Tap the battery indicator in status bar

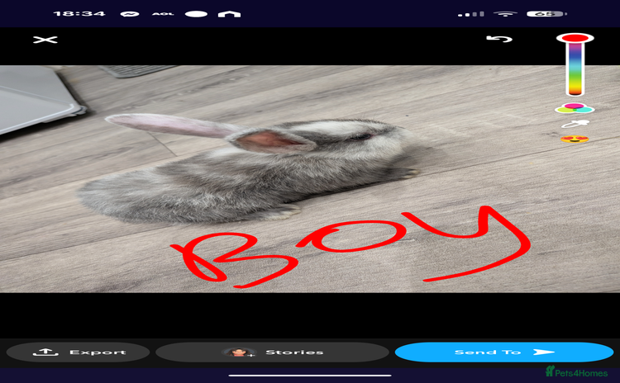[x=547, y=14]
